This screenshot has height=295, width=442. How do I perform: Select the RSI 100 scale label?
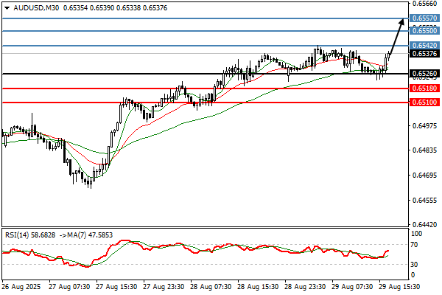pos(416,234)
